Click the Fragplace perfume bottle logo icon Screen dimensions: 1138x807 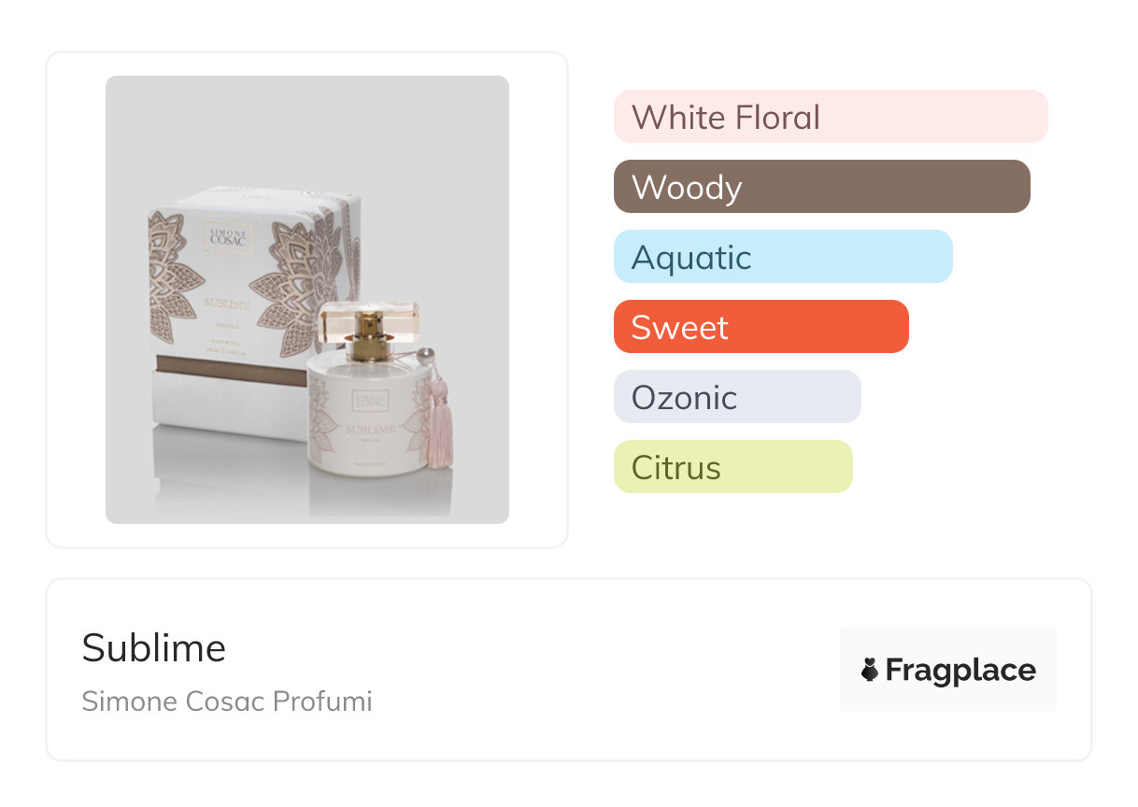870,670
